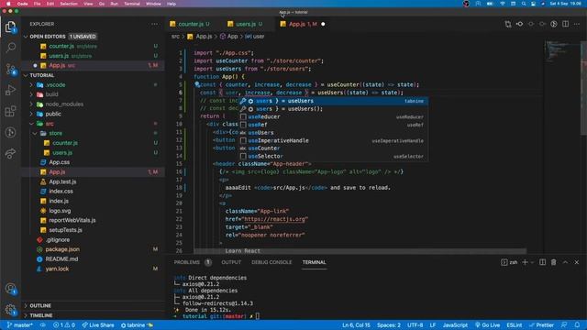Select the App.js editor tab

pyautogui.click(x=303, y=24)
